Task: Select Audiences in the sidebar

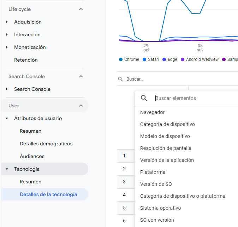Action: 32,156
